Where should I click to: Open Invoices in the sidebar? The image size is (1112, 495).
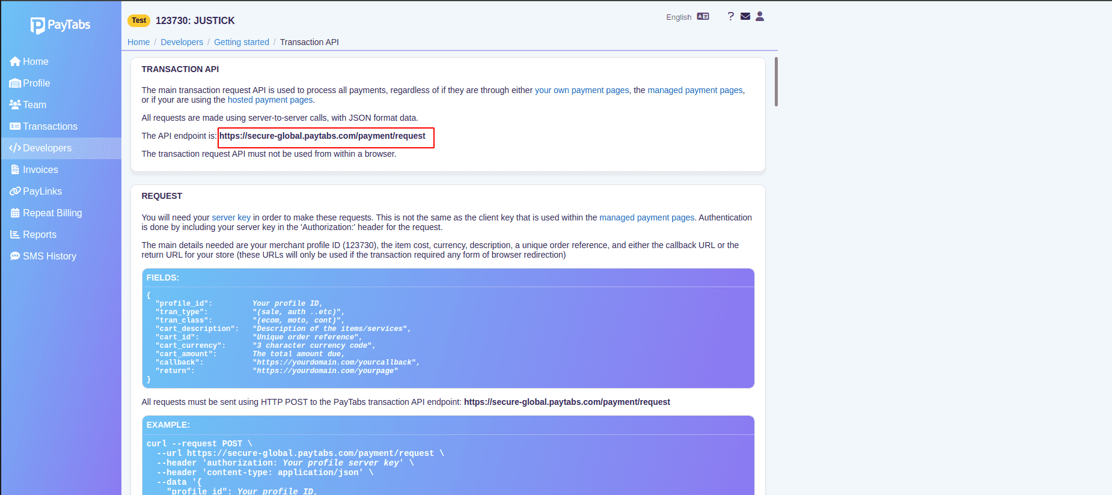[61, 169]
